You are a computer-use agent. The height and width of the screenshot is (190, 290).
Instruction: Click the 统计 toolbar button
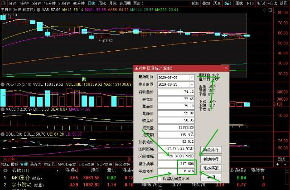[228, 3]
